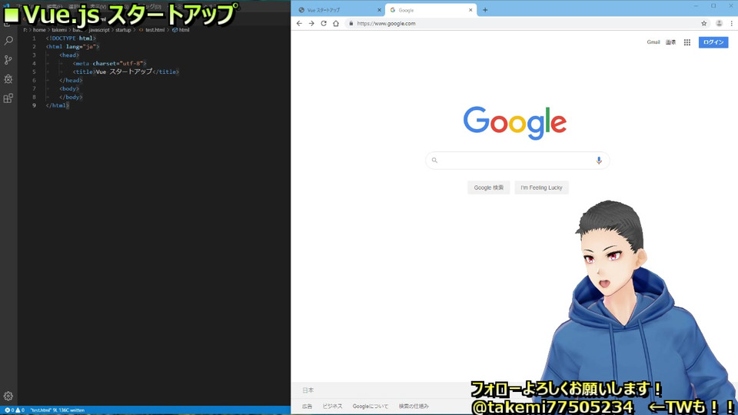Open ビジネス footer link

(x=332, y=406)
